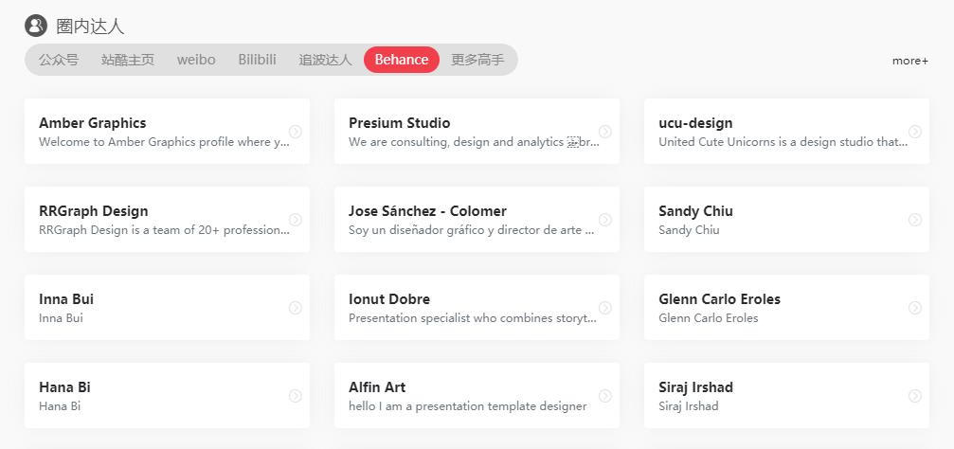
Task: Click the arrow icon on Amber Graphics card
Action: (x=295, y=132)
